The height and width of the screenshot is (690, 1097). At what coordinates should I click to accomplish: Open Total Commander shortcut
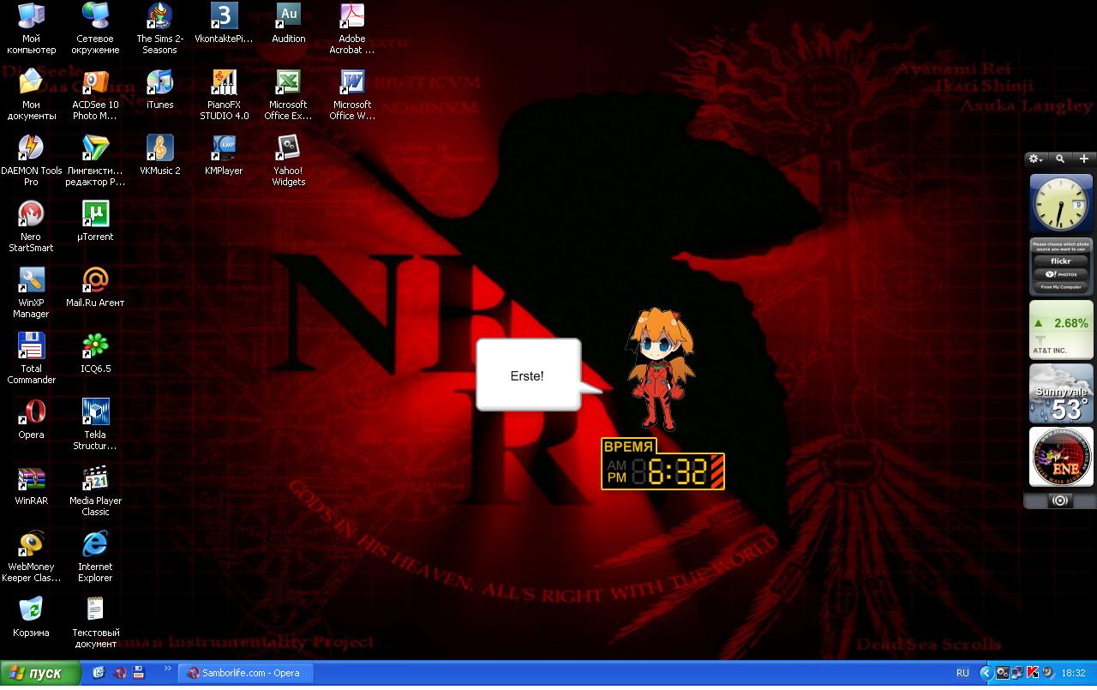pyautogui.click(x=31, y=358)
